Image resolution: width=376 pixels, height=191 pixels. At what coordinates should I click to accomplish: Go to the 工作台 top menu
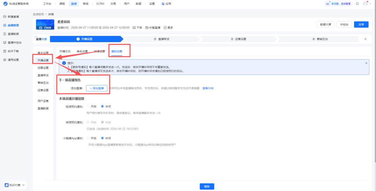(47, 4)
